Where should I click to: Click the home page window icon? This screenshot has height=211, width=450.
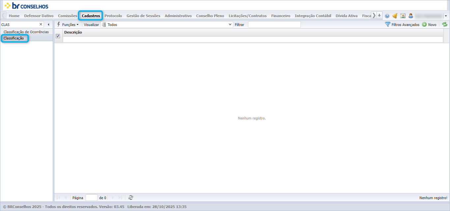click(x=403, y=16)
